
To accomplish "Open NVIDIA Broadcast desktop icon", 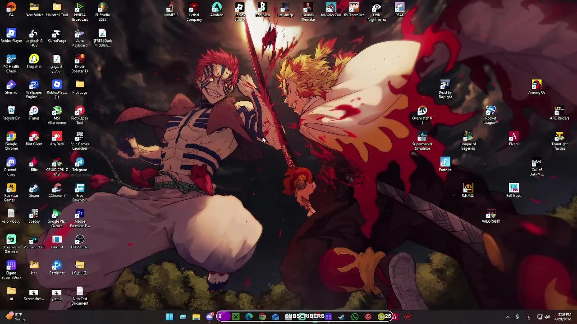I will 80,12.
